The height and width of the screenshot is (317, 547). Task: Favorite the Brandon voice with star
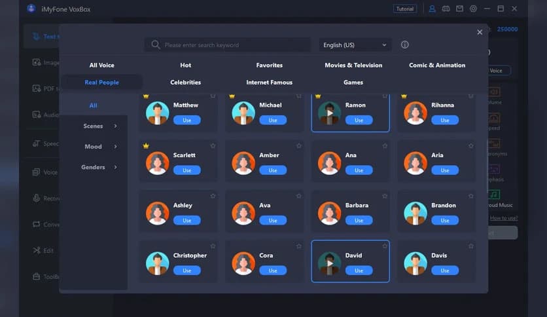pos(471,196)
